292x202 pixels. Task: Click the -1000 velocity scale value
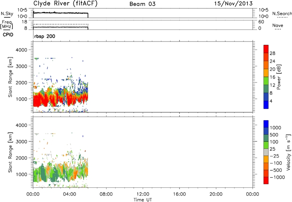[277, 177]
